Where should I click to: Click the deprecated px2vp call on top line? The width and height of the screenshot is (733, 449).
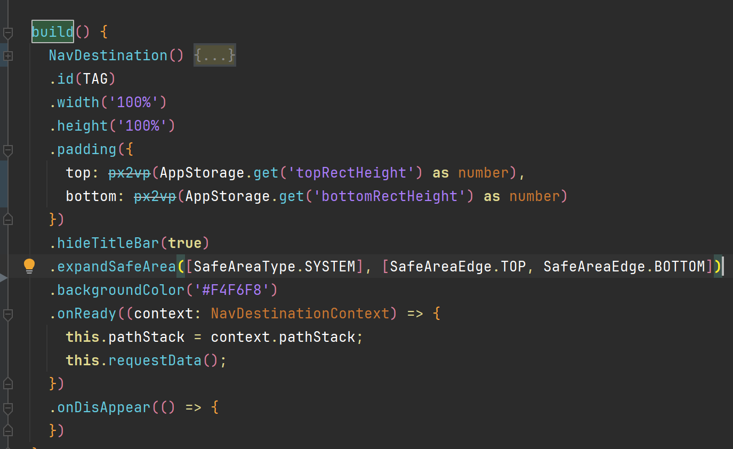(x=130, y=173)
